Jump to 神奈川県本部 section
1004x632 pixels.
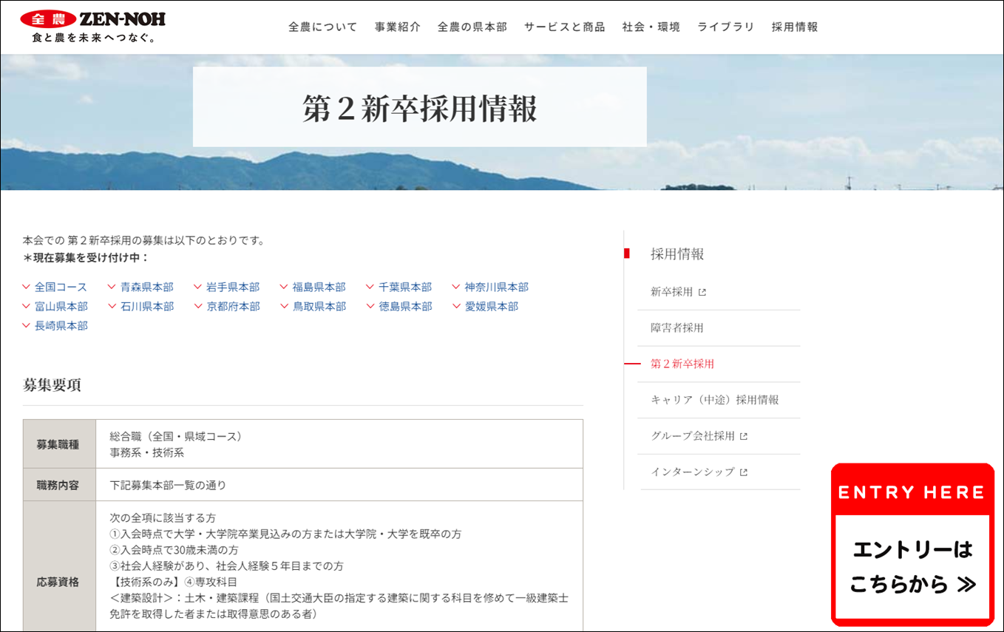pos(497,287)
